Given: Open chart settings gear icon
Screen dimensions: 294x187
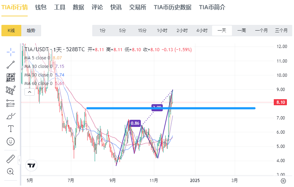Looking at the screenshot, I should tap(283, 181).
